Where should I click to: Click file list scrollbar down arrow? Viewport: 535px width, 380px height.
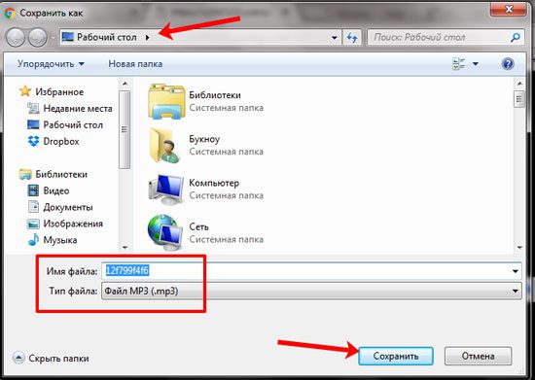(x=519, y=248)
